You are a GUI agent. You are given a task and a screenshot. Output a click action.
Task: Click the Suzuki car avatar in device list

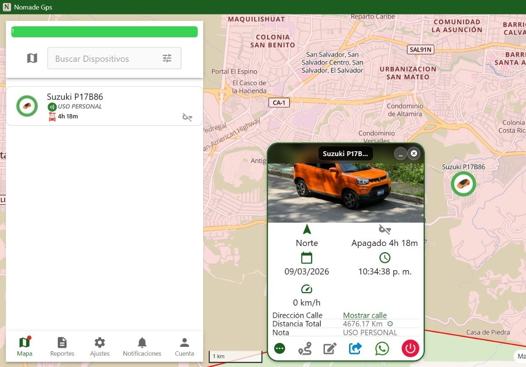pyautogui.click(x=27, y=106)
